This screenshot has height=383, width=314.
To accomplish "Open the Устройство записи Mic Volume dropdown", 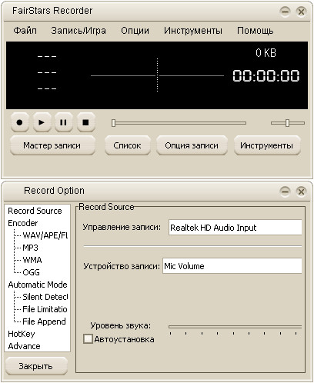I will point(232,266).
